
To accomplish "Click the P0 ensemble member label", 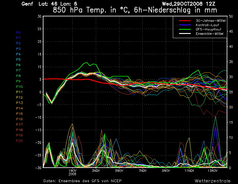I will (x=18, y=32).
